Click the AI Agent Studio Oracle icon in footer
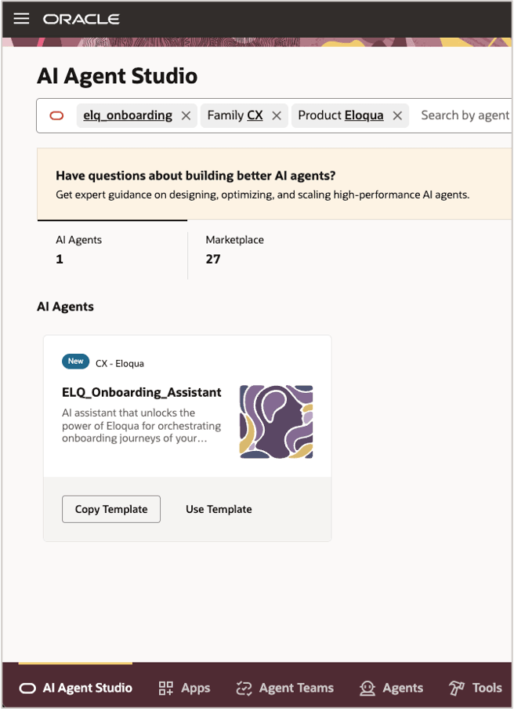The image size is (514, 709). pos(27,688)
